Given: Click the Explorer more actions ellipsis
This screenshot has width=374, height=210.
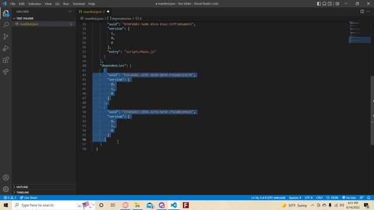Looking at the screenshot, I should (x=70, y=12).
